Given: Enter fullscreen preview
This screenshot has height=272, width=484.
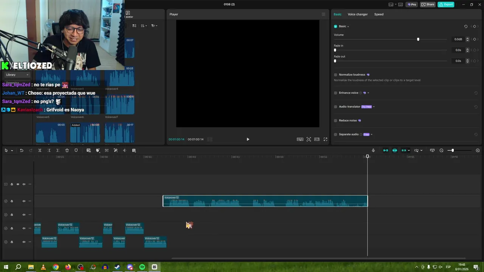Looking at the screenshot, I should click(x=325, y=139).
